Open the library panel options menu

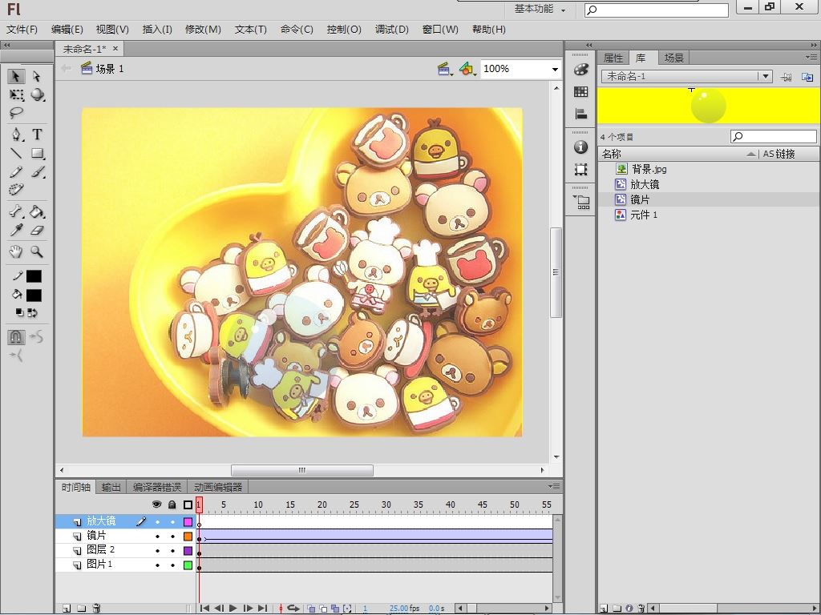click(811, 57)
